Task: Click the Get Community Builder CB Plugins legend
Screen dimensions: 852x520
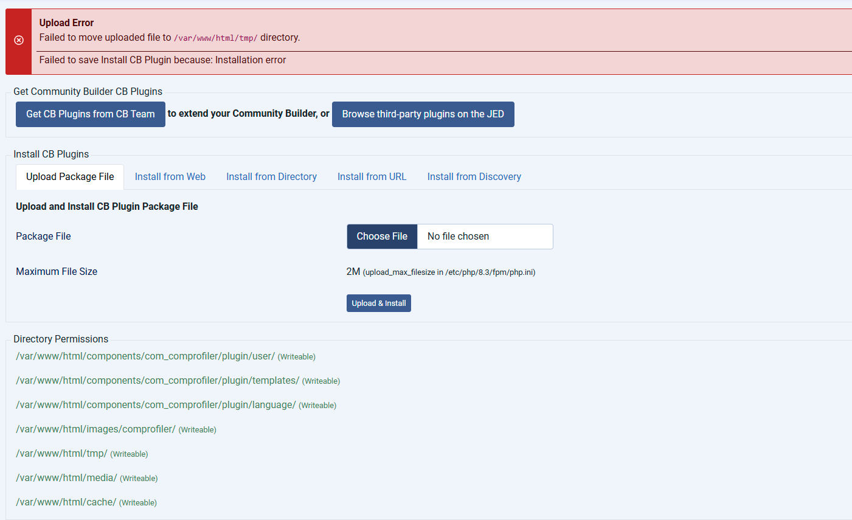Action: tap(88, 92)
